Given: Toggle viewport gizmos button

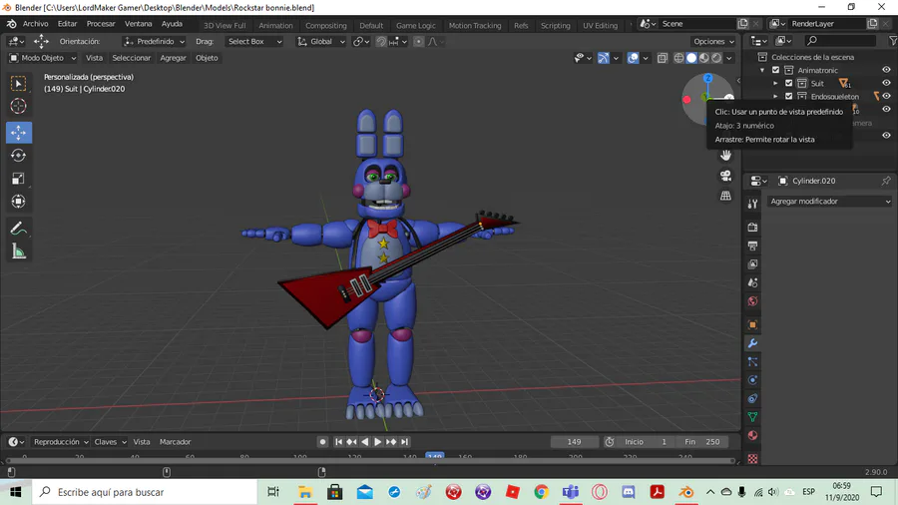Looking at the screenshot, I should (603, 58).
